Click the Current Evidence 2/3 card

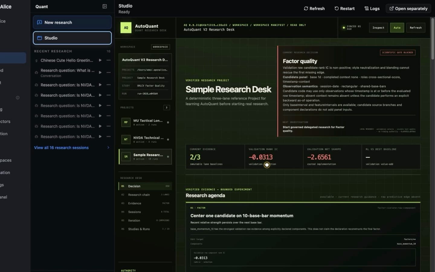(215, 157)
